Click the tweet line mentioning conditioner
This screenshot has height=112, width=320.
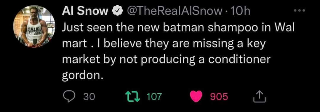[166, 59]
